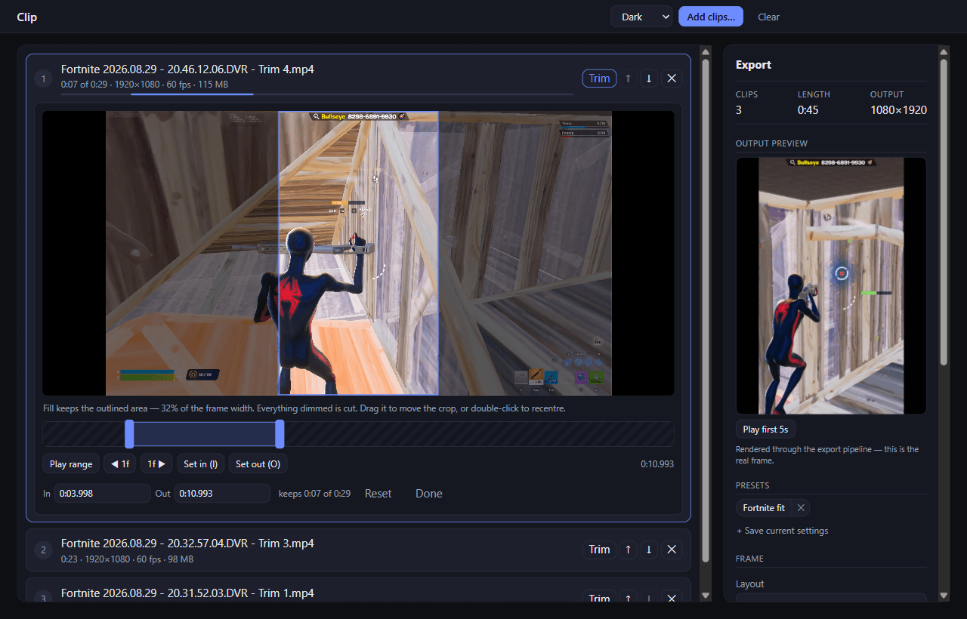The height and width of the screenshot is (619, 967).
Task: Reset the trim range
Action: click(378, 494)
